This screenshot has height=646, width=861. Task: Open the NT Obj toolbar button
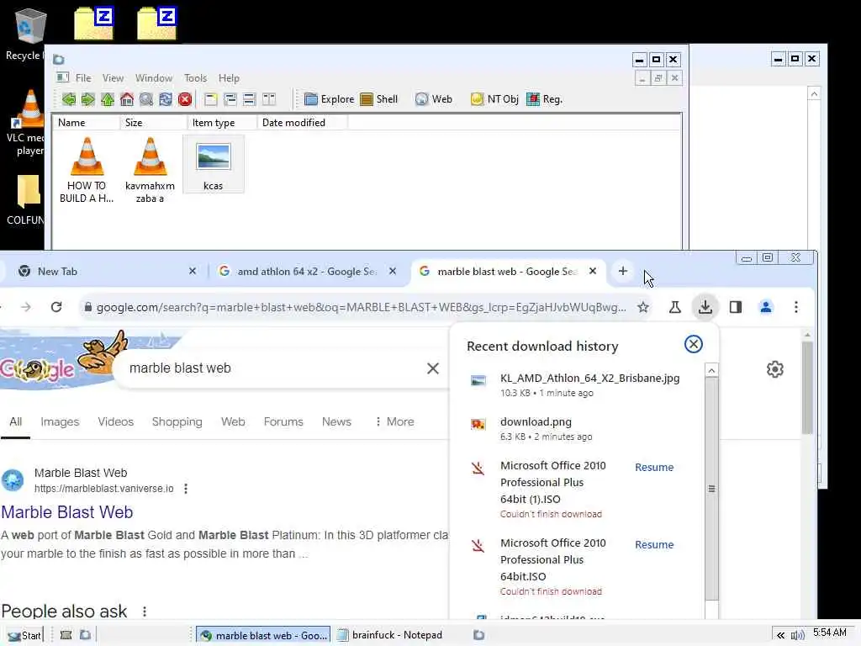(x=494, y=99)
